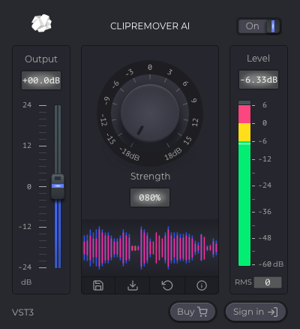Click the crumpled paper logo icon
Image resolution: width=300 pixels, height=329 pixels.
pos(41,23)
